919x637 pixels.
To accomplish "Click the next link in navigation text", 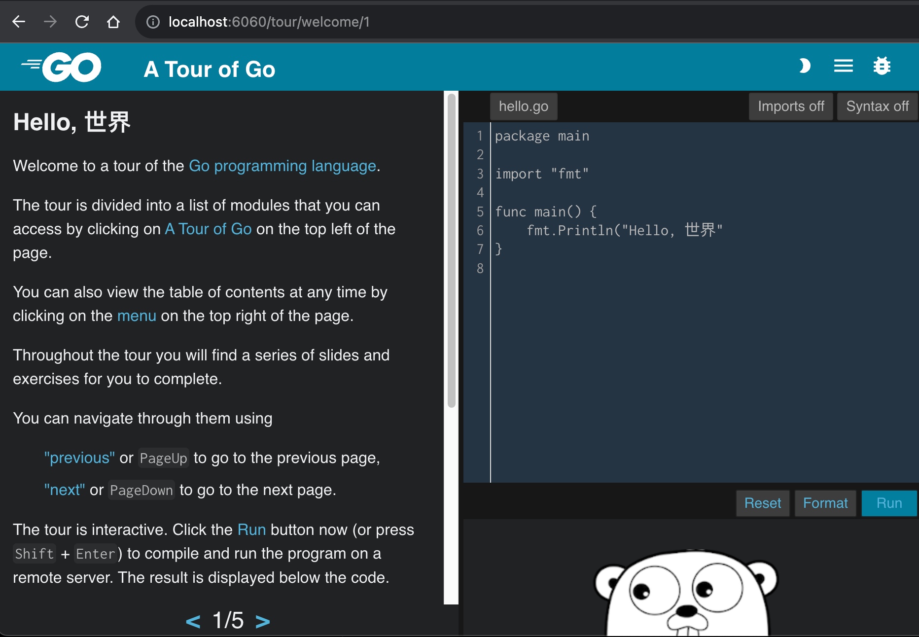I will (x=65, y=490).
